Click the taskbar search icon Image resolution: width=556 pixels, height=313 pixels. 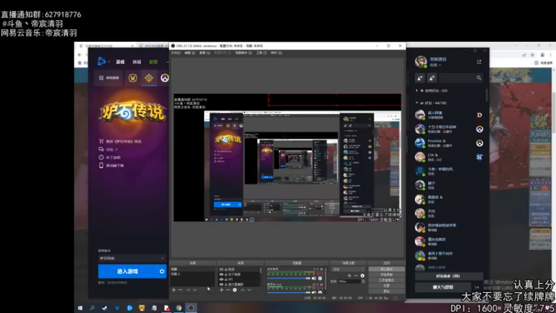pos(92,308)
